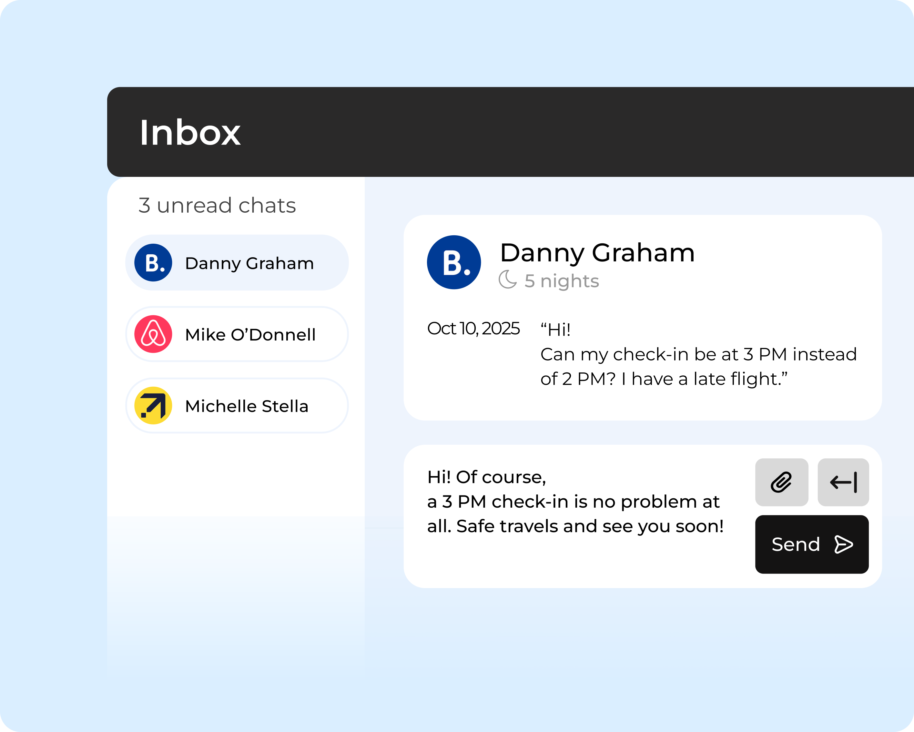
Task: Select Michelle Stella's conversation
Action: [247, 406]
